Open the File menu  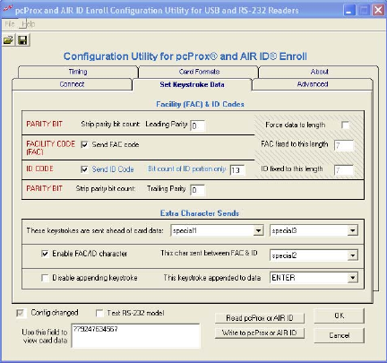click(x=10, y=24)
